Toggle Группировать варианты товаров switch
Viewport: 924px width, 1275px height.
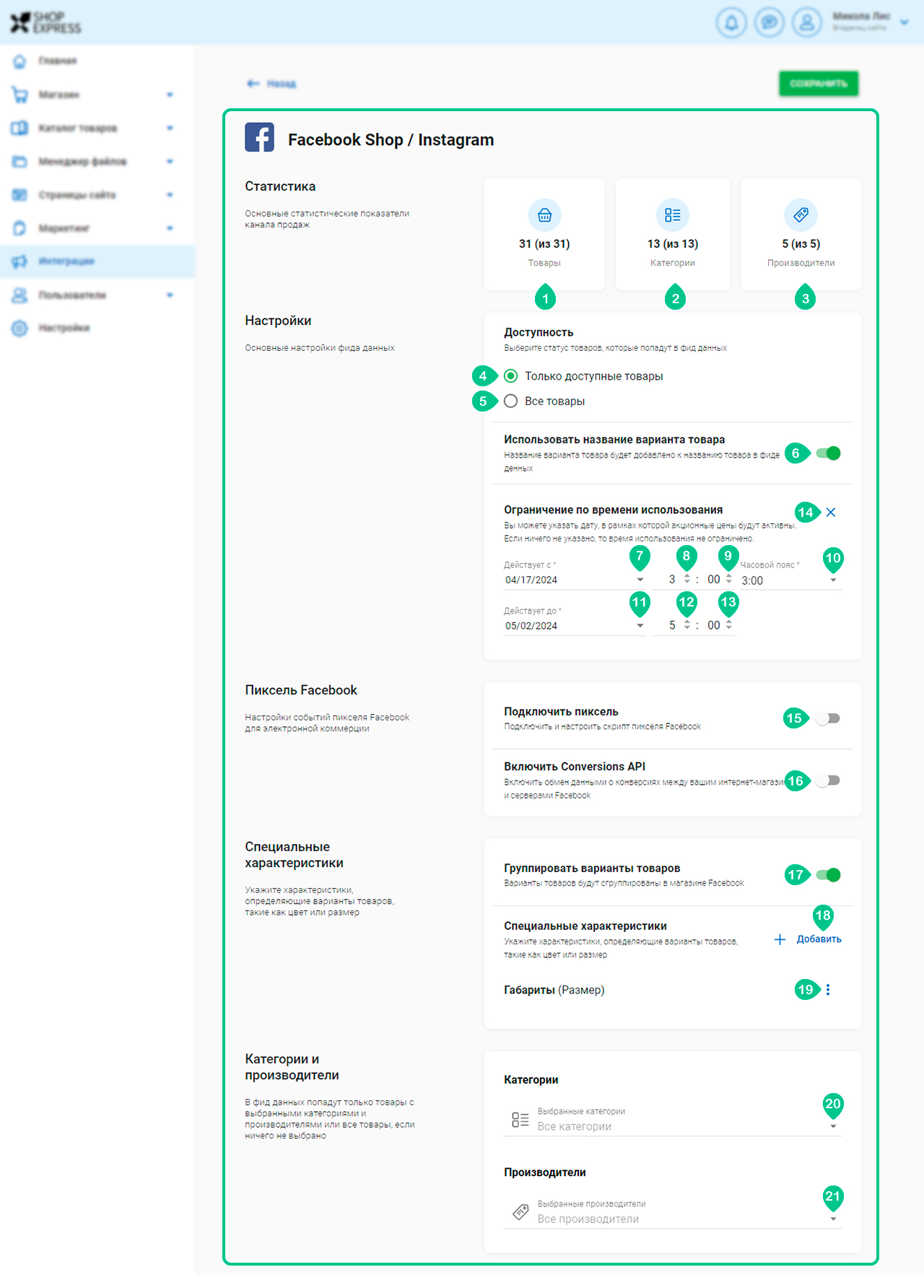click(x=829, y=875)
